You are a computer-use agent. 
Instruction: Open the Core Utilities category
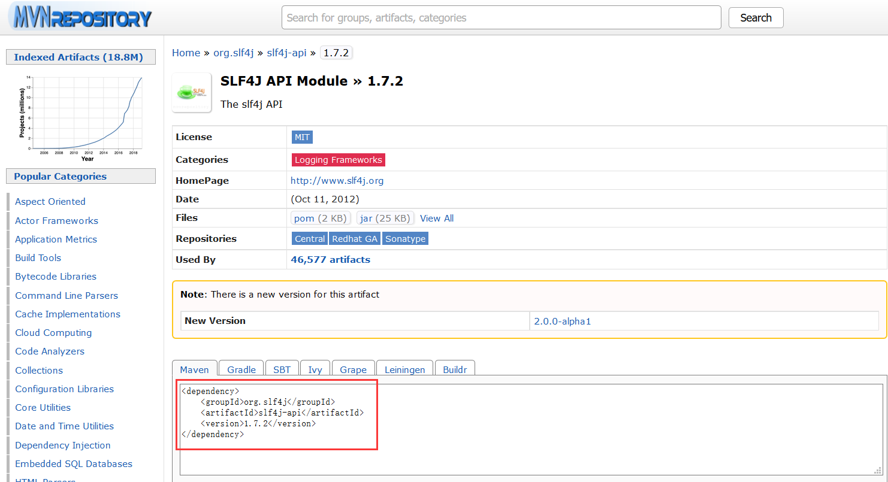[x=43, y=408]
